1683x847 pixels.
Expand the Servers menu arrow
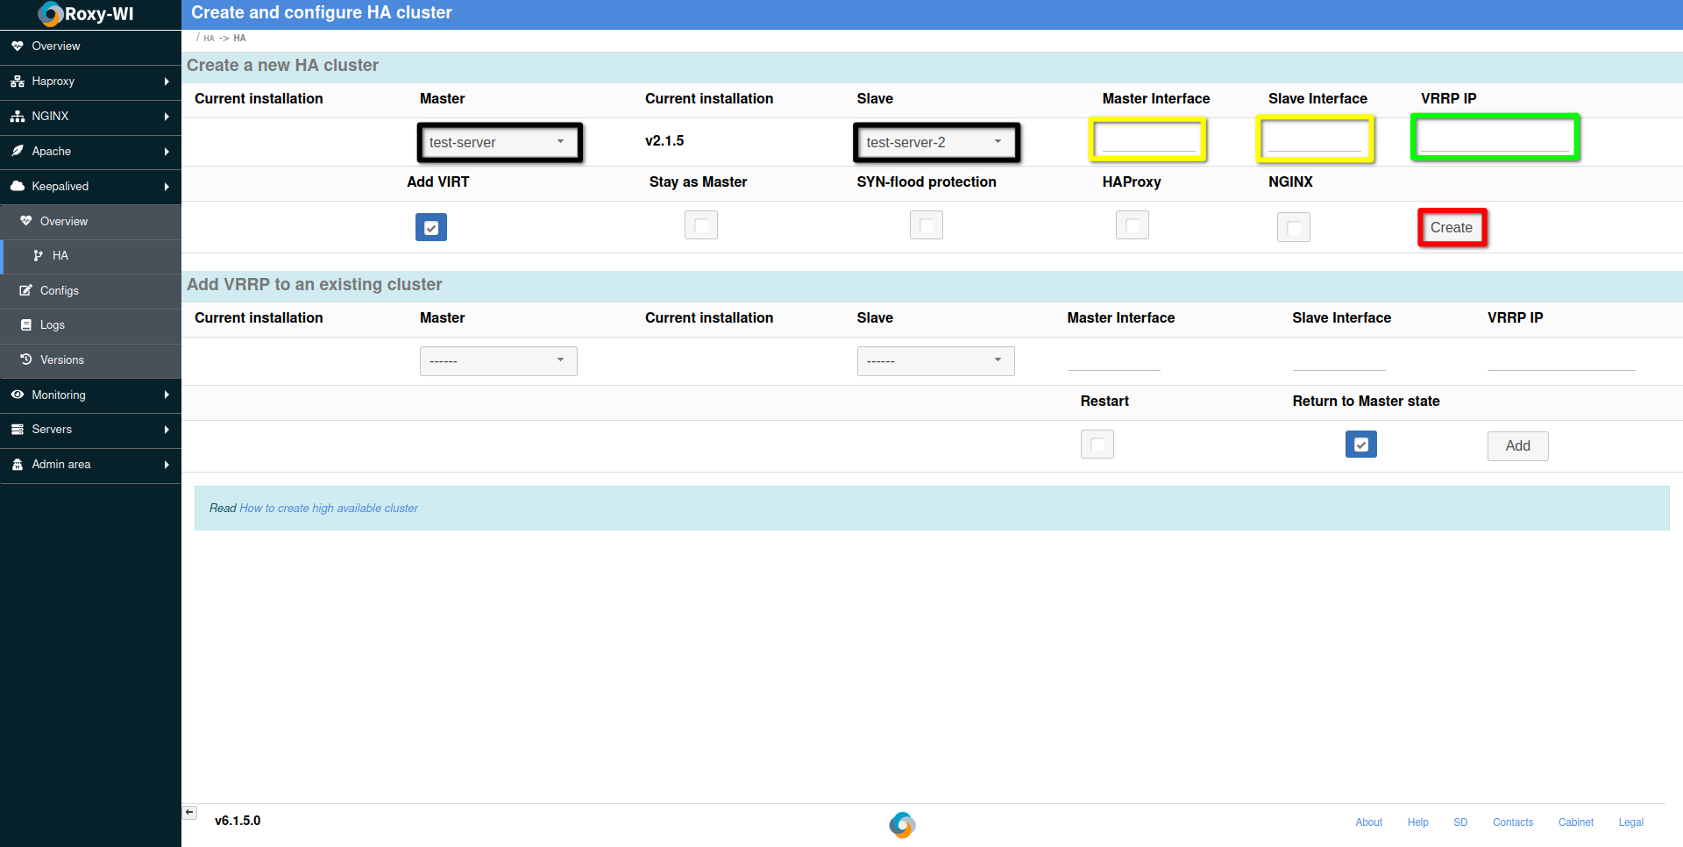pos(167,430)
